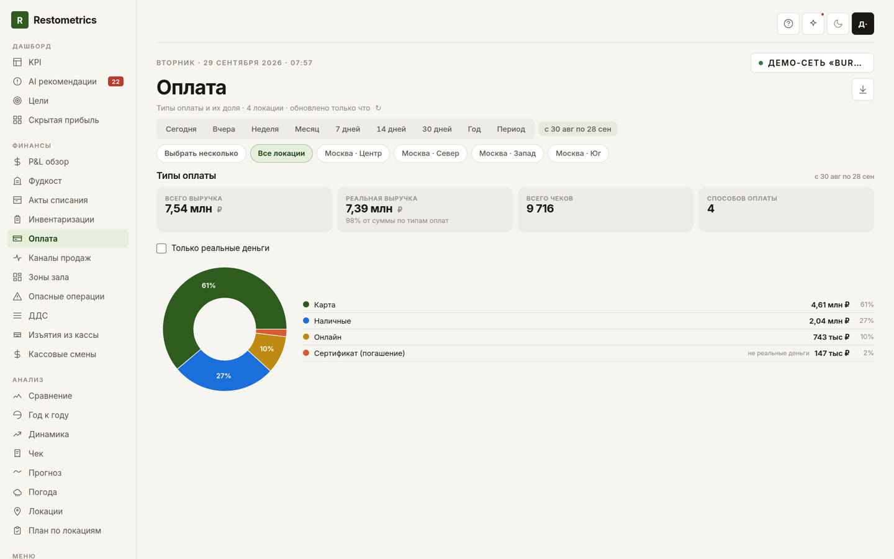Download the payment report
894x559 pixels.
[863, 89]
